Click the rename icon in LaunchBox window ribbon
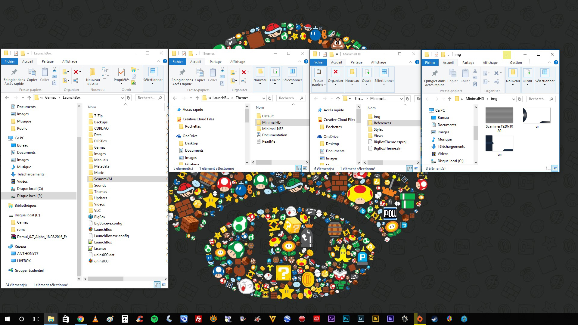The image size is (578, 325). point(76,80)
